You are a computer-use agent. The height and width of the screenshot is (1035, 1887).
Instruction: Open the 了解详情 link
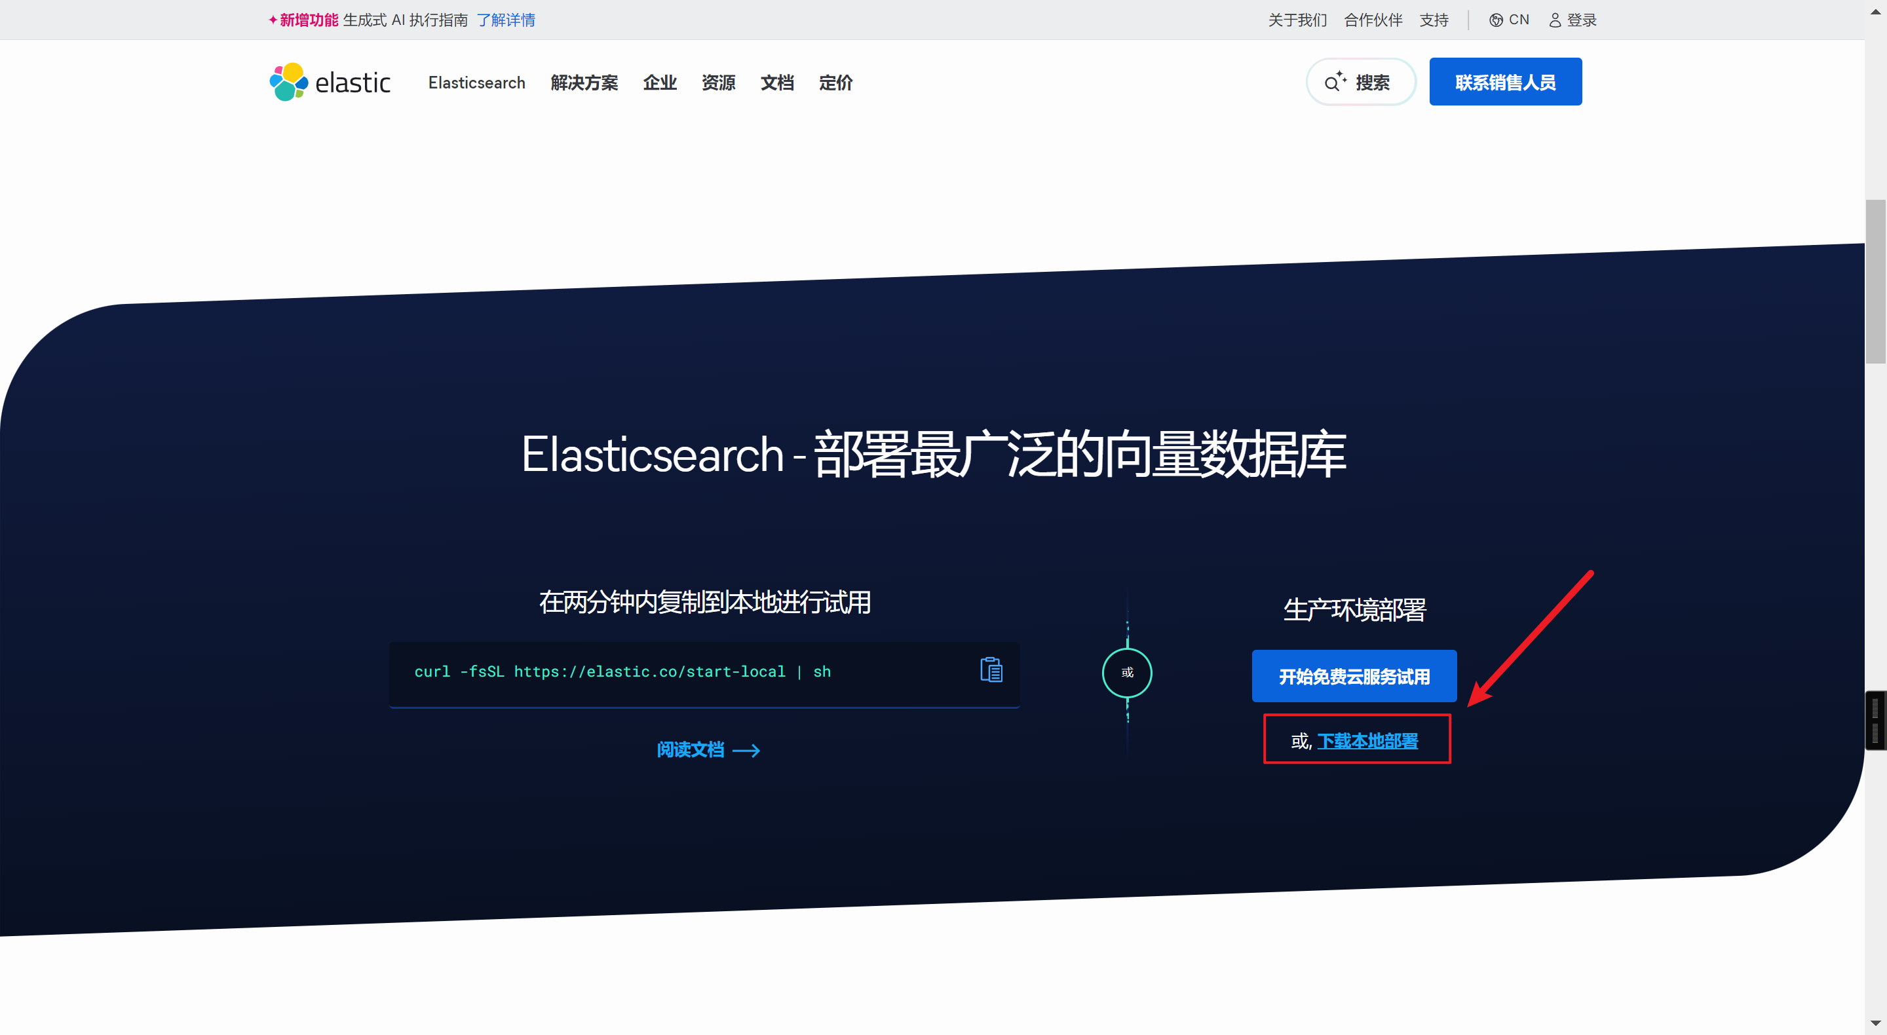505,20
